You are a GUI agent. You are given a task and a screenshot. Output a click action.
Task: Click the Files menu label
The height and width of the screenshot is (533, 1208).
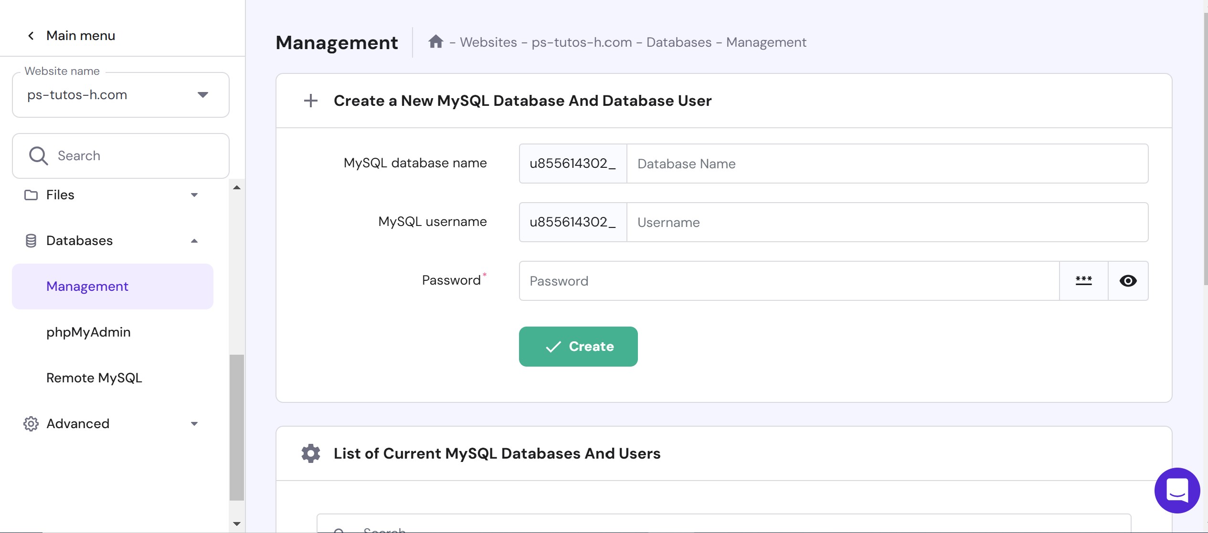[x=60, y=195]
